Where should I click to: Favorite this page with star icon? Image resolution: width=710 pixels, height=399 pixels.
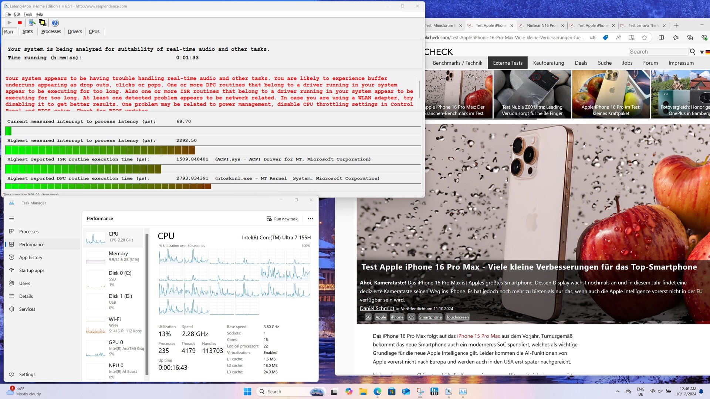click(x=645, y=37)
